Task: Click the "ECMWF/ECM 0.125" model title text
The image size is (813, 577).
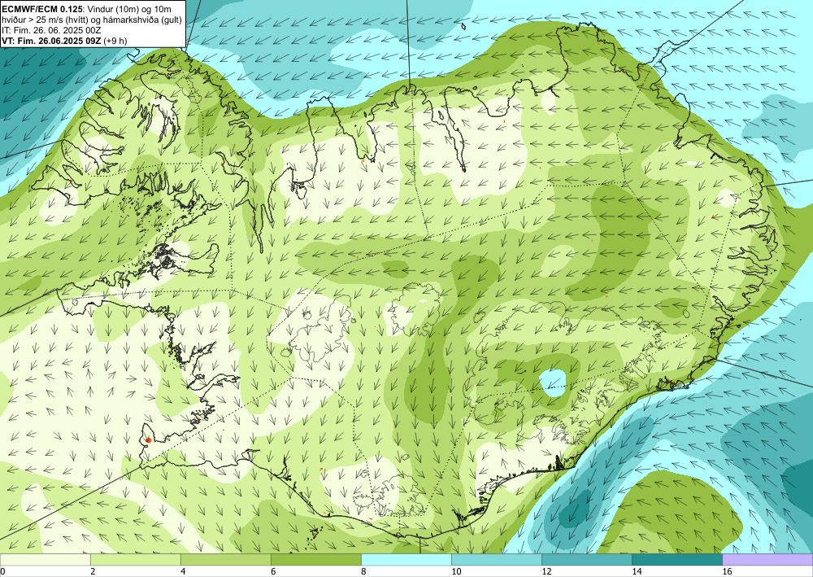Action: 44,9
